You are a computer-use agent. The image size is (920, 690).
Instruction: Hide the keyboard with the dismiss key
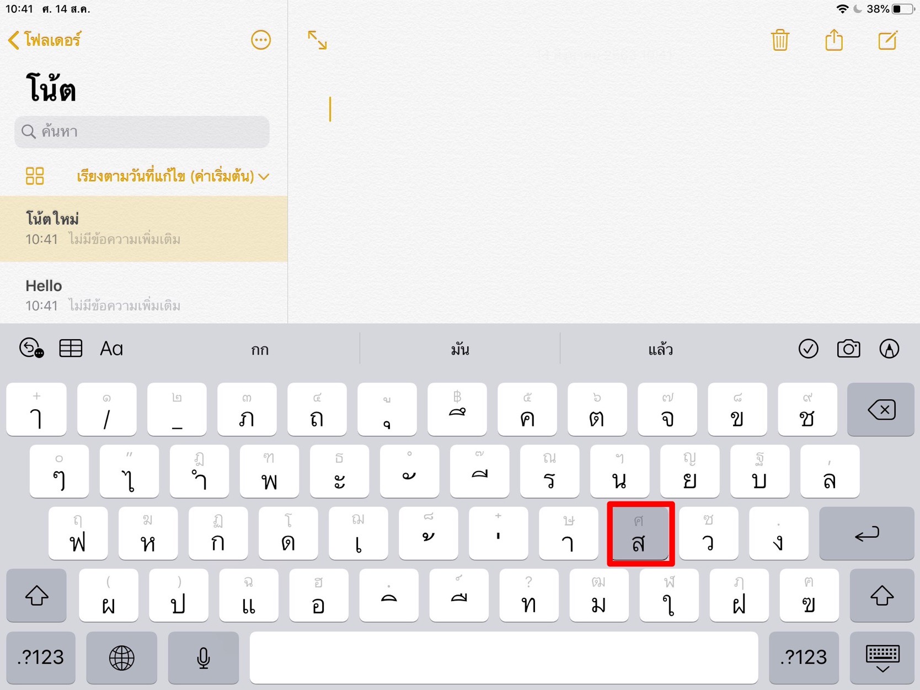point(882,657)
